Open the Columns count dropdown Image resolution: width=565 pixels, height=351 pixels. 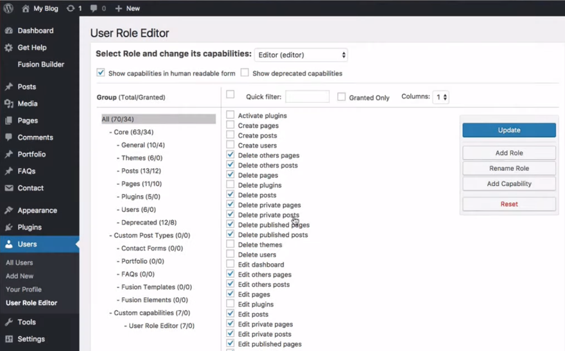[440, 97]
